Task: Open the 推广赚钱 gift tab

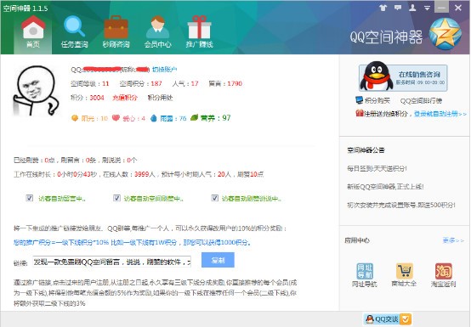Action: click(200, 32)
